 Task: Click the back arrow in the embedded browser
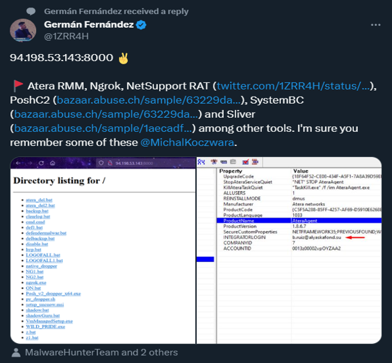18,163
